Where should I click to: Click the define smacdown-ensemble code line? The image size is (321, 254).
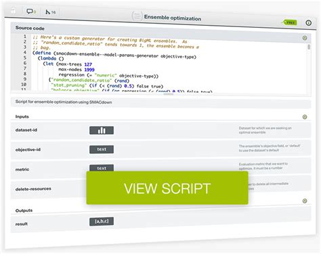(114, 55)
